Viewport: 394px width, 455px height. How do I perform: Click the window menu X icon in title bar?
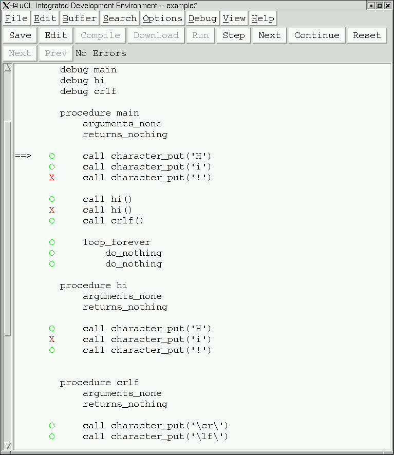tap(6, 6)
